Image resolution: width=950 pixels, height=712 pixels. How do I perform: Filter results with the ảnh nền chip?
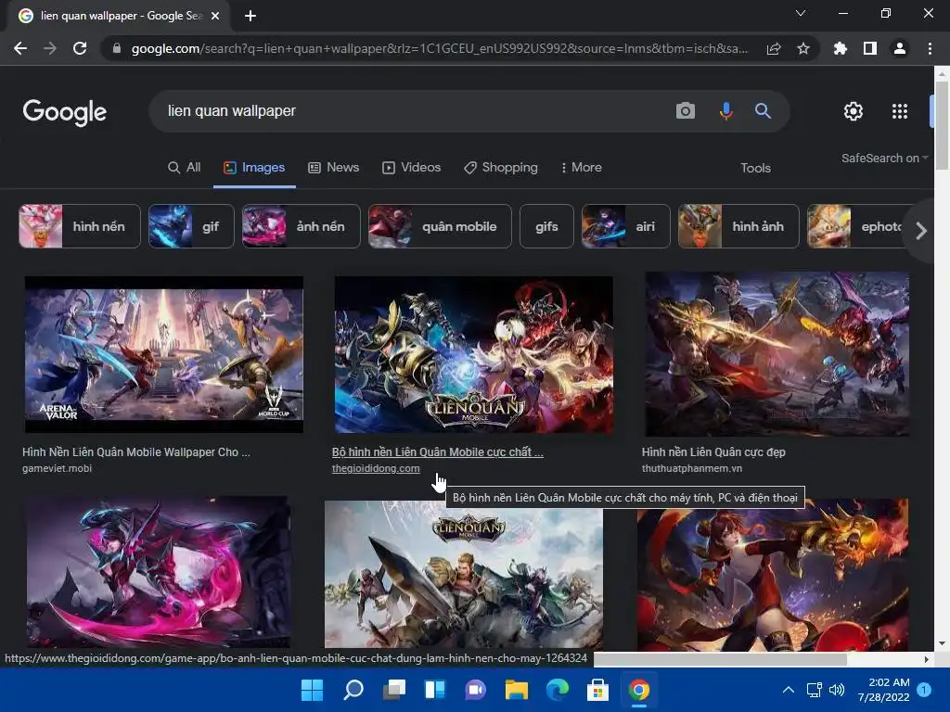[x=302, y=226]
